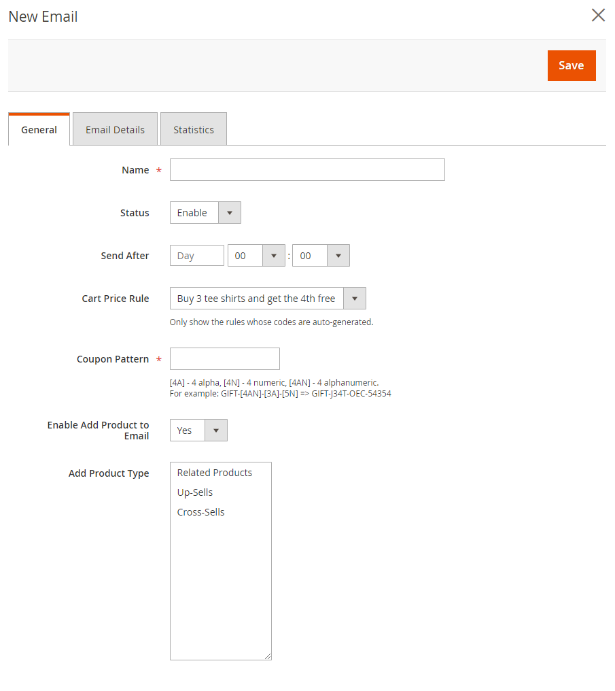The height and width of the screenshot is (691, 615).
Task: Click the orange Save button
Action: coord(571,65)
